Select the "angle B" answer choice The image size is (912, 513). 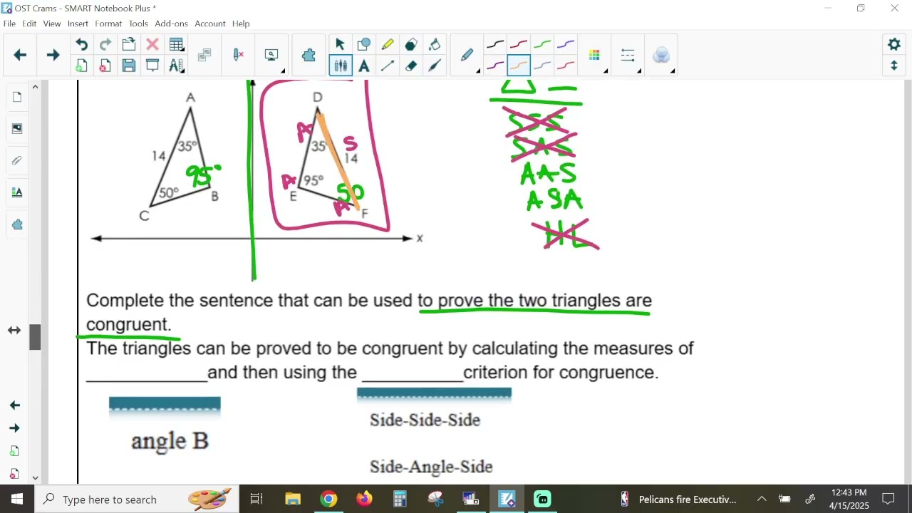coord(170,441)
